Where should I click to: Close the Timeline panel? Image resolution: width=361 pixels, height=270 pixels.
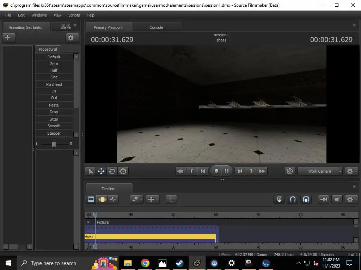coord(354,186)
